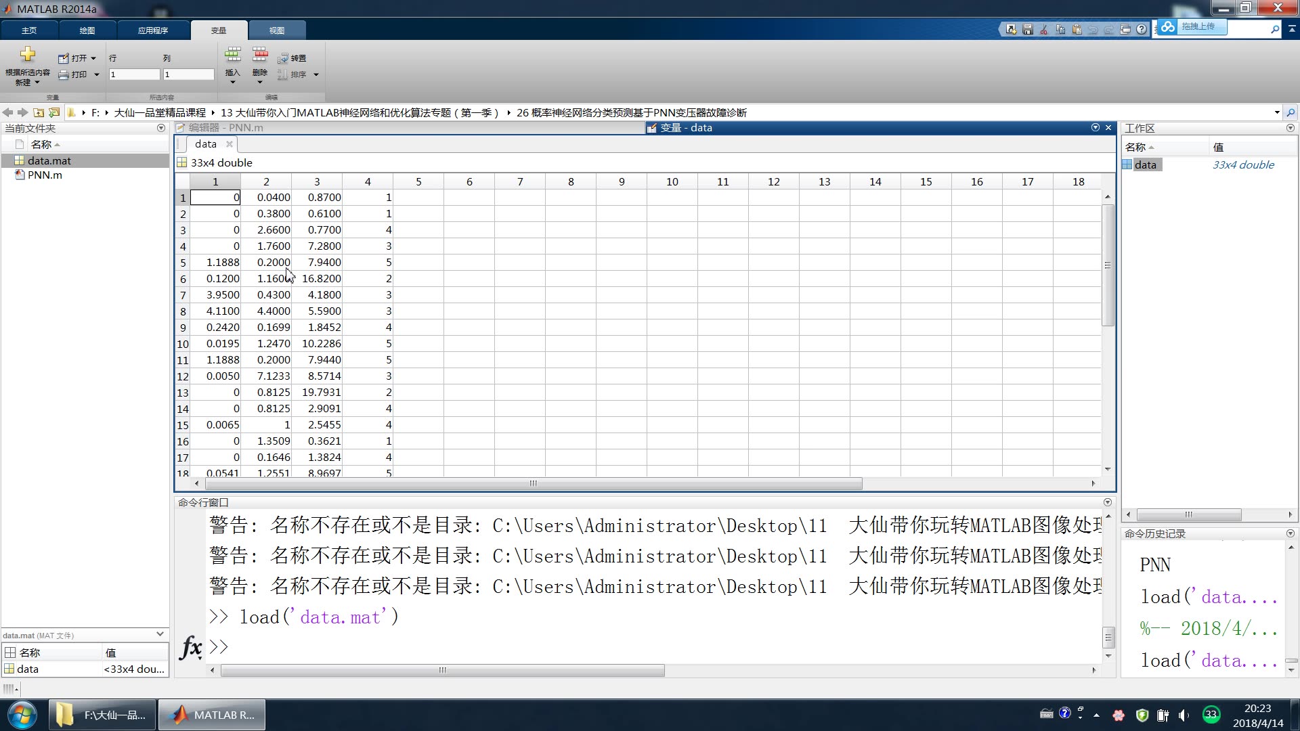Switch to the 绘图 (Plots) ribbon tab
This screenshot has height=731, width=1300.
[87, 30]
